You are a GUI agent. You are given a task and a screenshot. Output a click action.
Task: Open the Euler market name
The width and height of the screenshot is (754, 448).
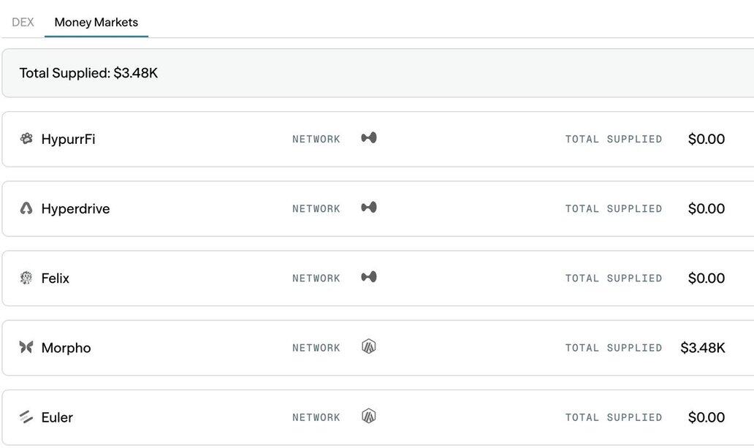click(57, 417)
